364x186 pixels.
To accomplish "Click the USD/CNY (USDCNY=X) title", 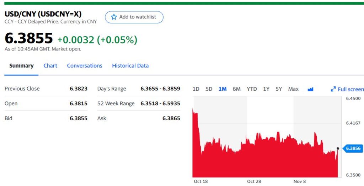I will tap(43, 14).
